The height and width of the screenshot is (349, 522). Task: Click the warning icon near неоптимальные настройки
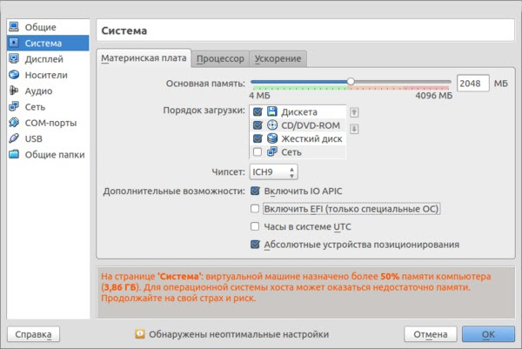pos(140,333)
